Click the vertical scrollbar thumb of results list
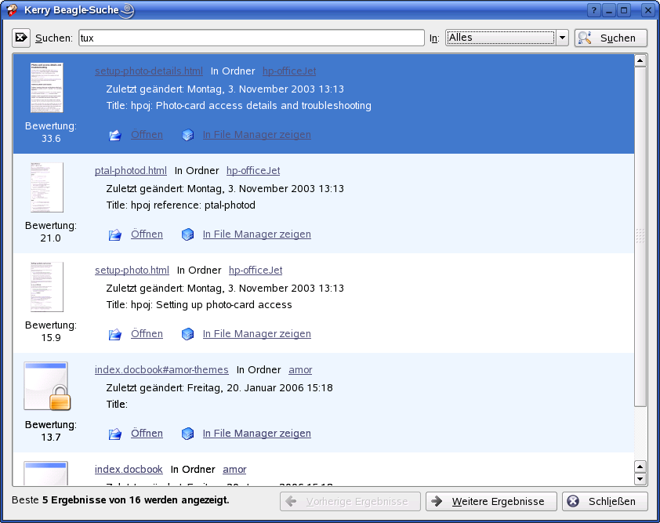The width and height of the screenshot is (660, 523). pos(640,237)
